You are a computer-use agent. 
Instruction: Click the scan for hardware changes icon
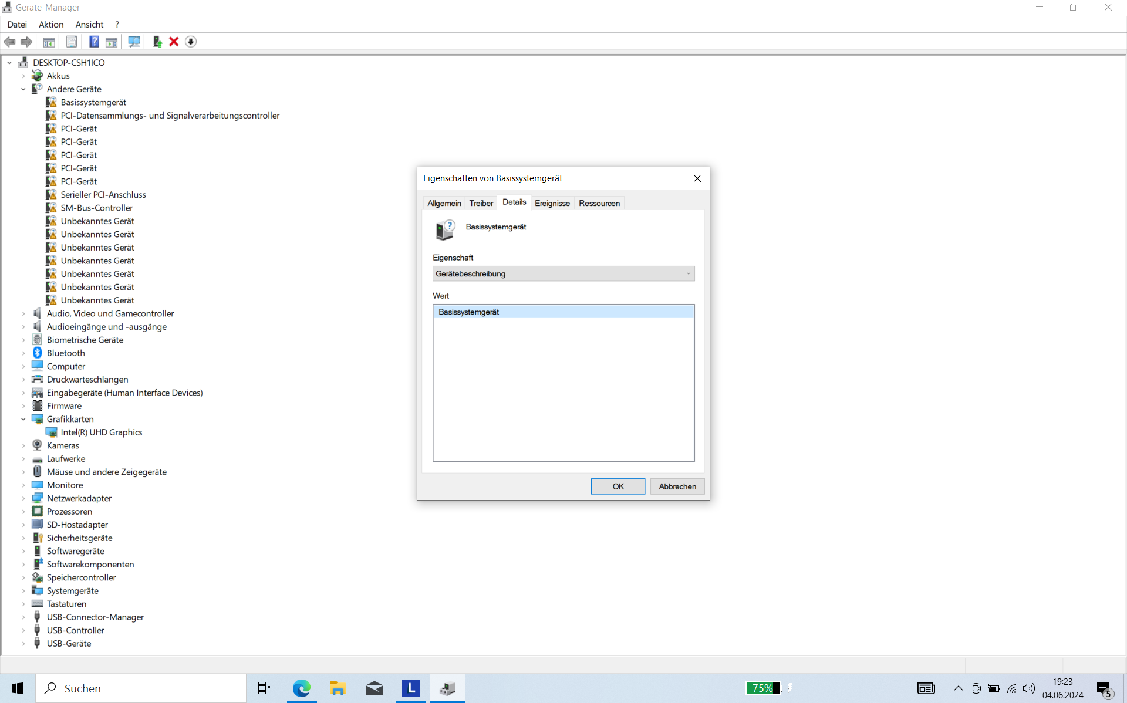pyautogui.click(x=134, y=42)
